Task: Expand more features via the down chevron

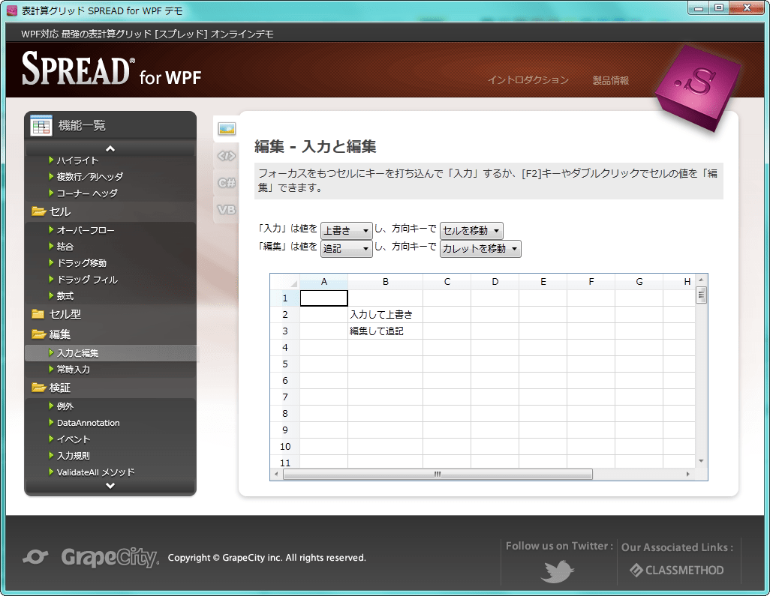Action: coord(110,486)
